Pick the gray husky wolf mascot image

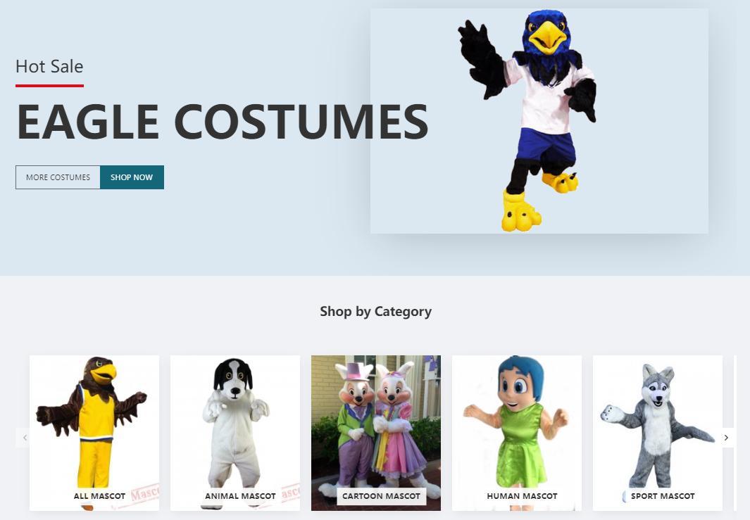point(658,433)
